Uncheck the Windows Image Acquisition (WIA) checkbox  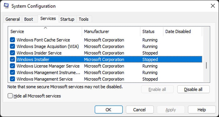point(13,46)
